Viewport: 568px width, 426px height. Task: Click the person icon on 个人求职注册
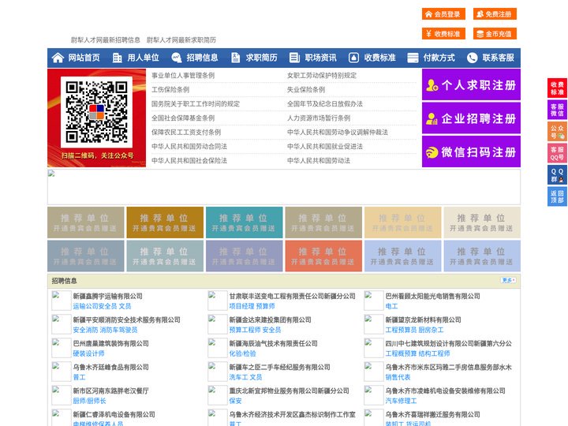pyautogui.click(x=432, y=85)
